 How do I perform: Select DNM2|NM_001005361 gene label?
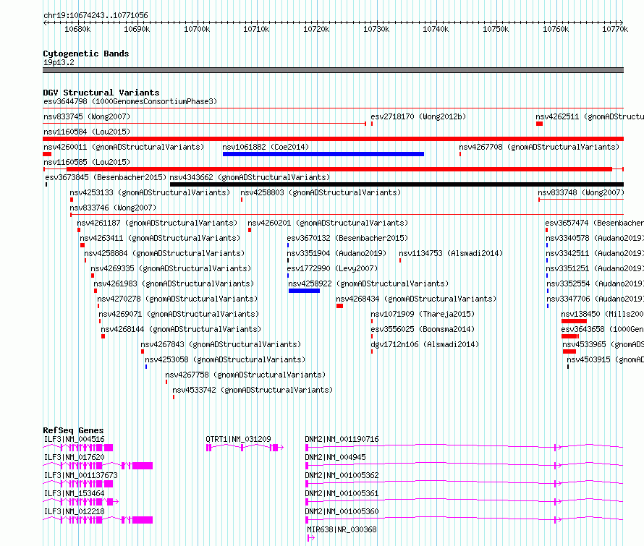pyautogui.click(x=342, y=493)
